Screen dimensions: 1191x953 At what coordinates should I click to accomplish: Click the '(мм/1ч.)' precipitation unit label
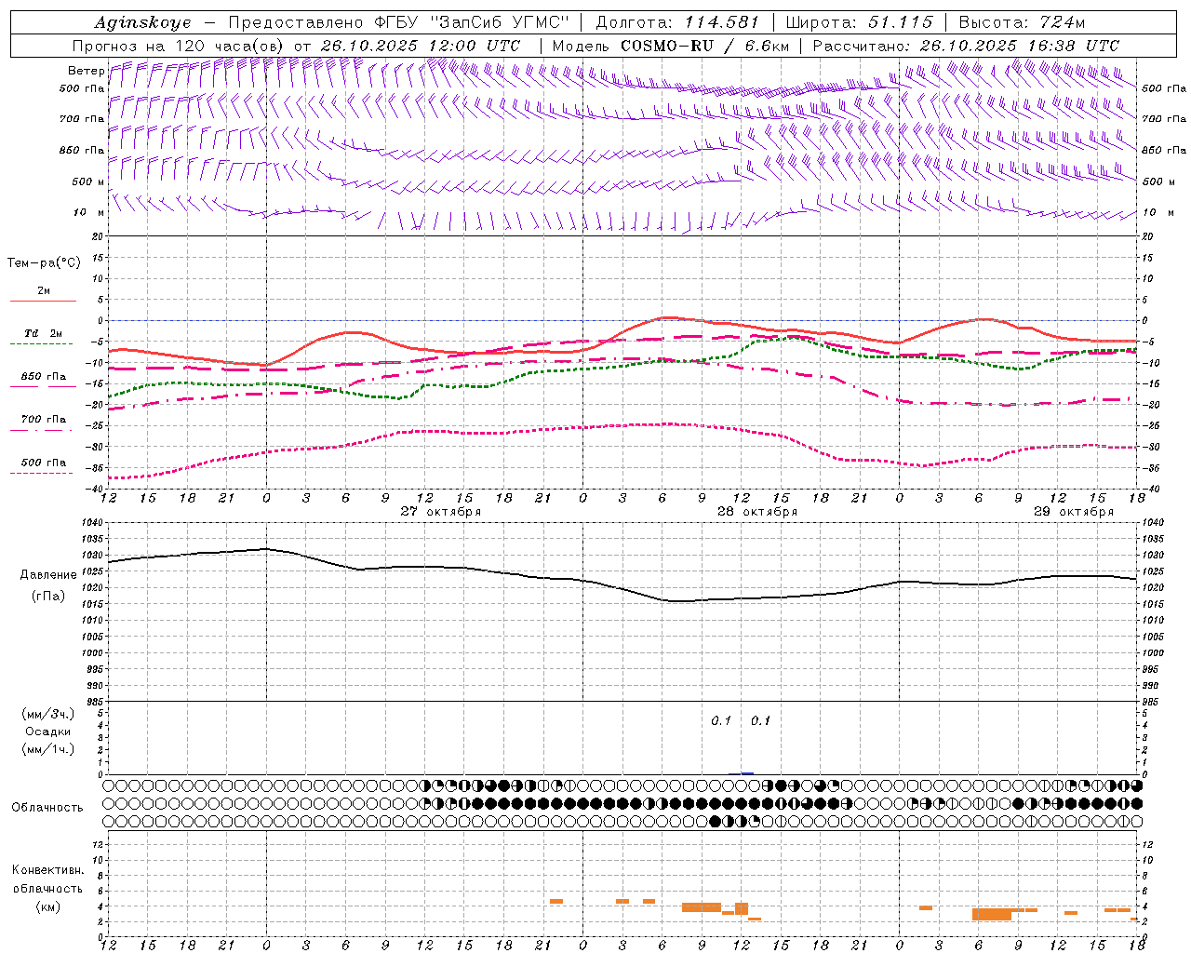(48, 749)
